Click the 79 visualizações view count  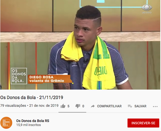point(13,106)
